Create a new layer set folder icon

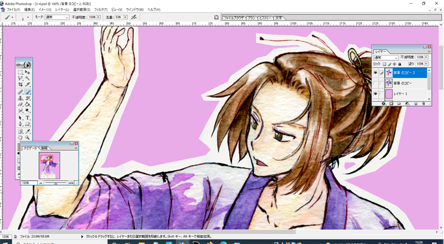point(399,104)
